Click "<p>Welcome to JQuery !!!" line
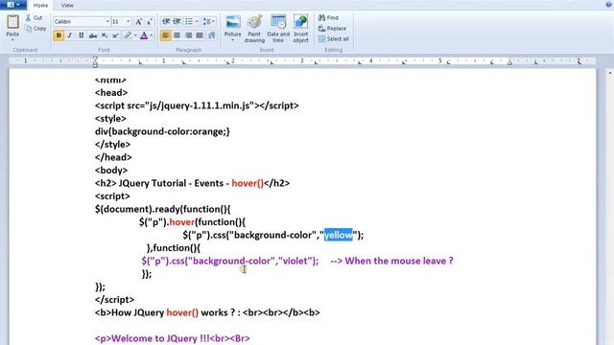 pyautogui.click(x=173, y=338)
